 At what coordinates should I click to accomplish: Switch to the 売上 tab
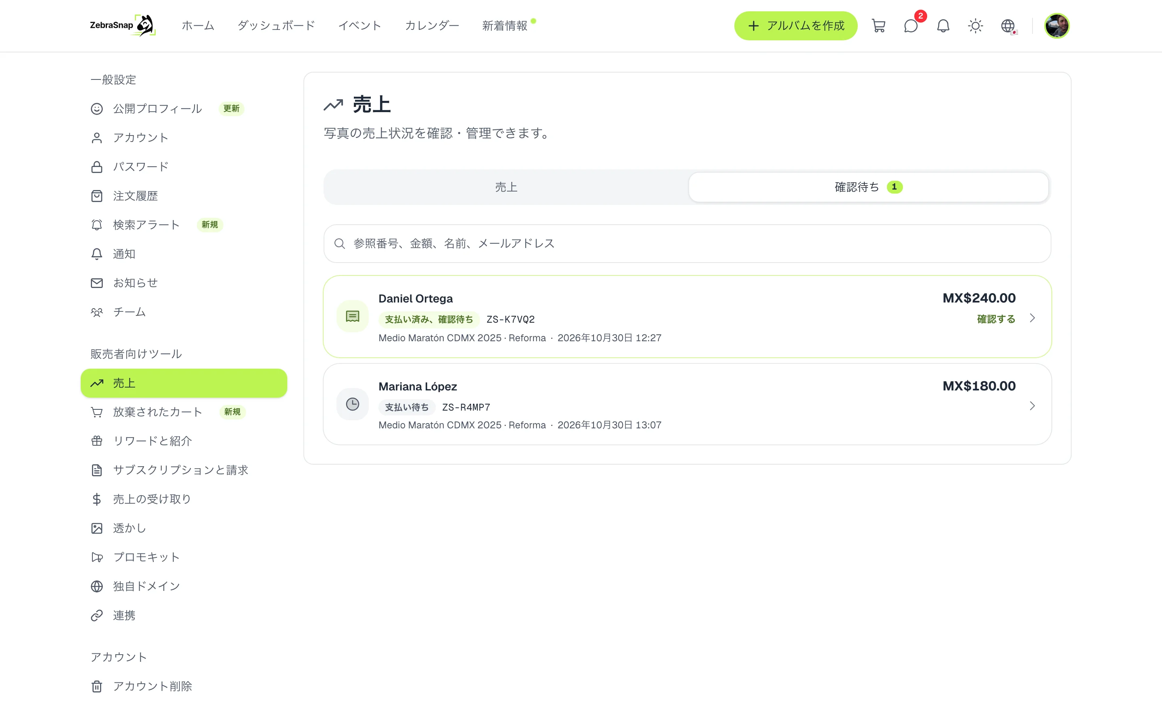(x=506, y=187)
